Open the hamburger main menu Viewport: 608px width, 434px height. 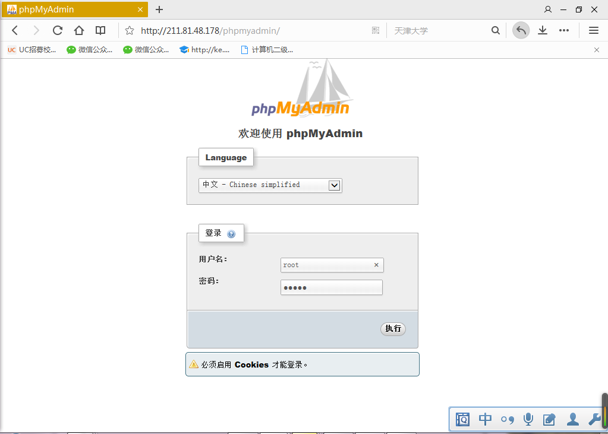594,30
